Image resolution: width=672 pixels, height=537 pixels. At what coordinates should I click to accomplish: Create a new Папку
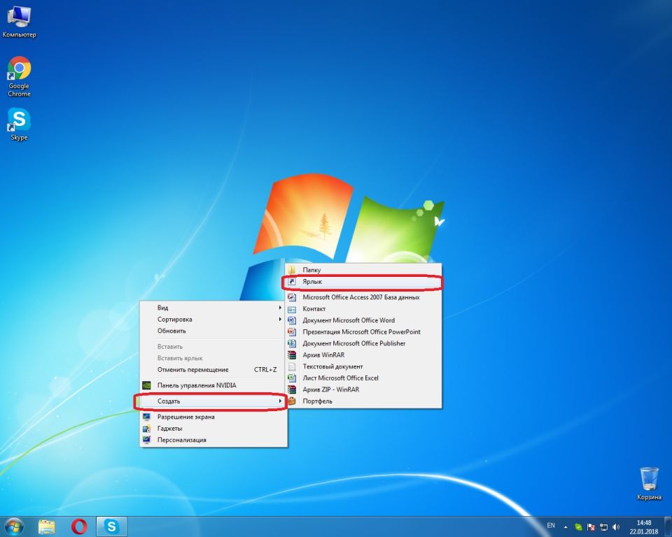pos(363,270)
